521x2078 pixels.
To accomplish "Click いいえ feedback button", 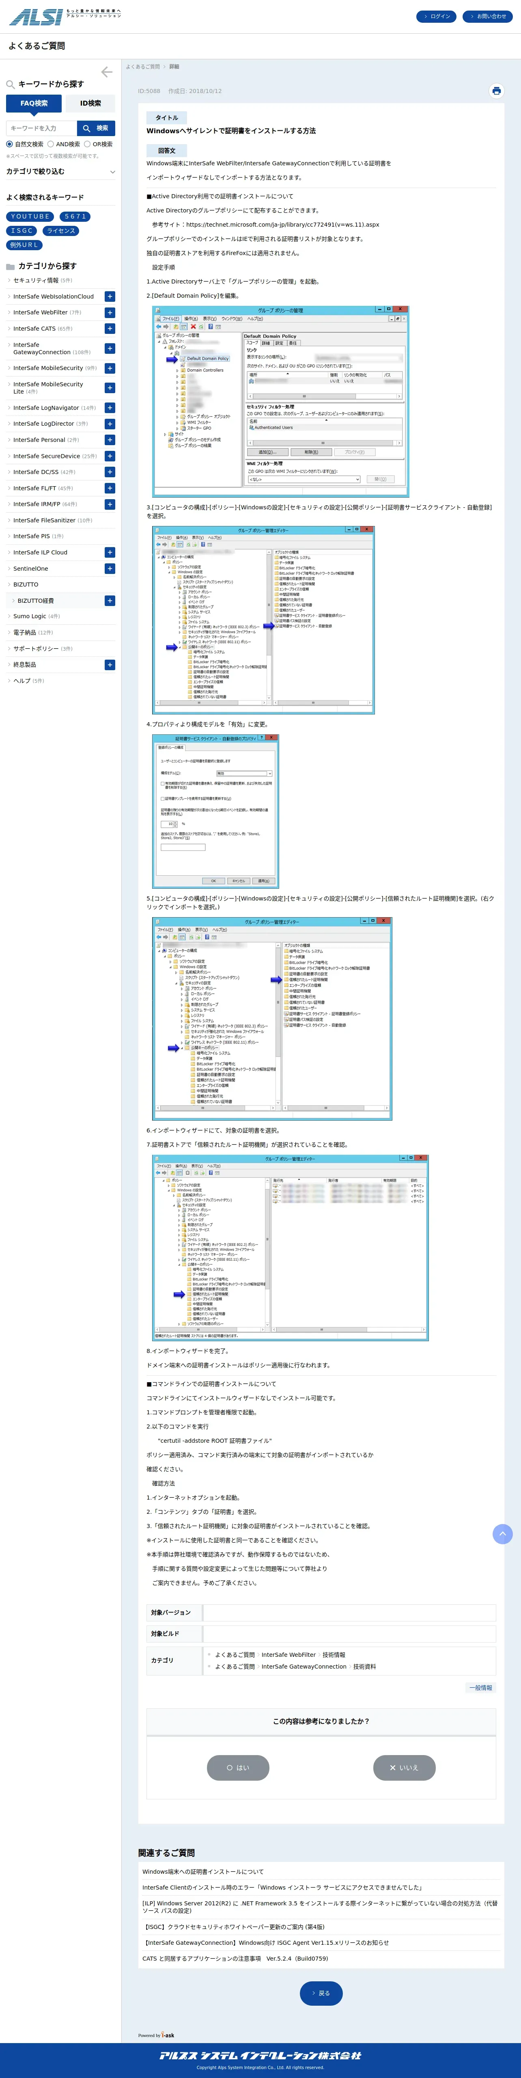I will coord(404,1767).
